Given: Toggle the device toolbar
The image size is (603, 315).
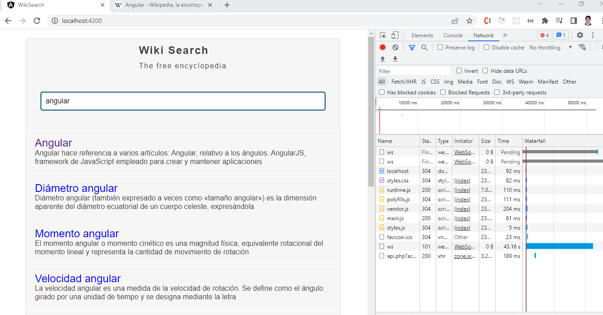Looking at the screenshot, I should pyautogui.click(x=395, y=35).
